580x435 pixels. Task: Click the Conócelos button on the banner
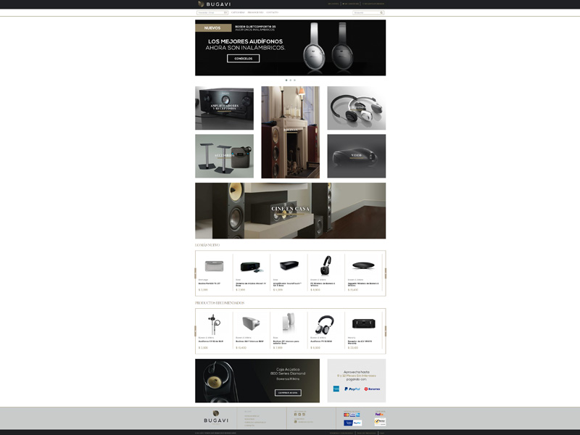point(243,59)
